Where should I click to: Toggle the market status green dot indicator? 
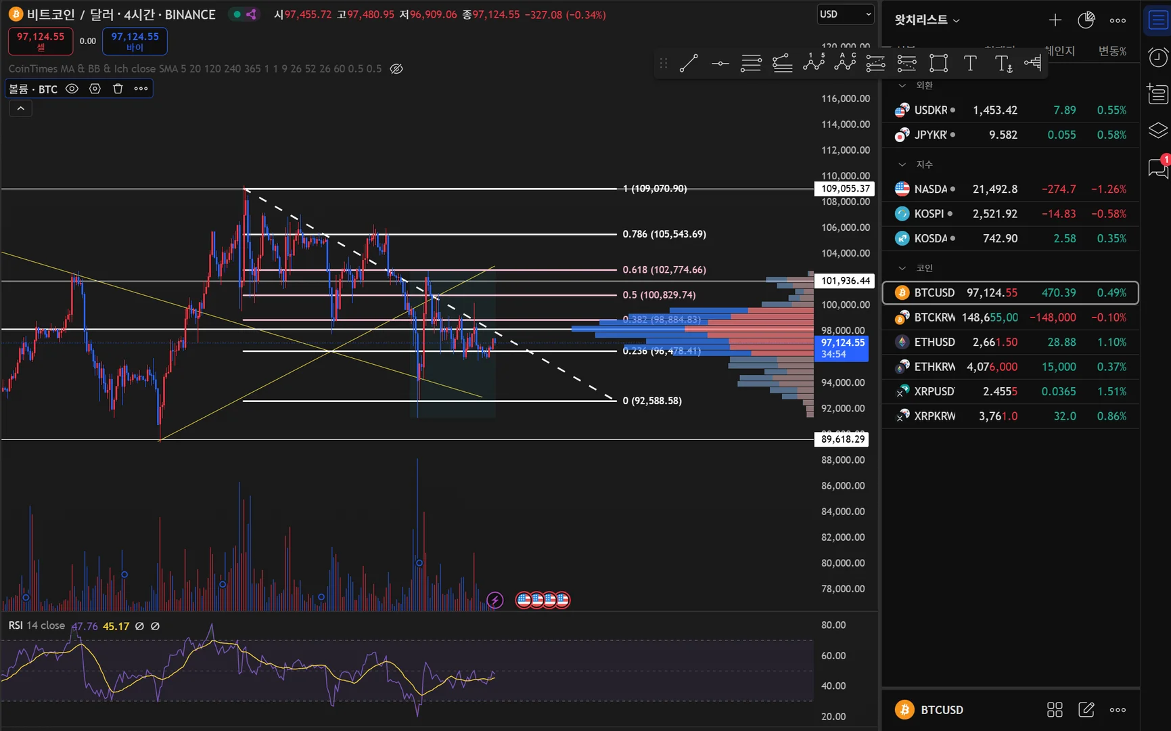(237, 14)
